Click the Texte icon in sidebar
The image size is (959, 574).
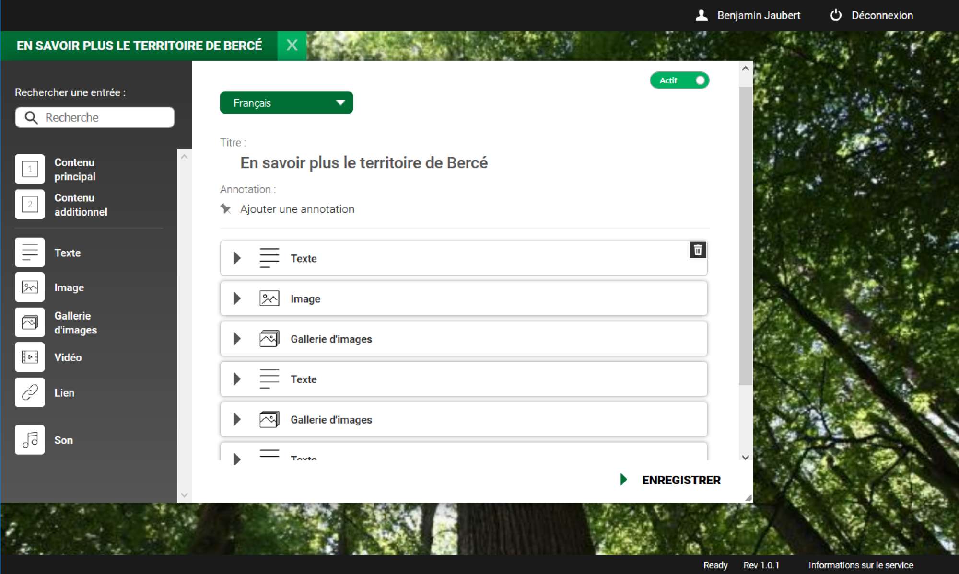[x=30, y=253]
